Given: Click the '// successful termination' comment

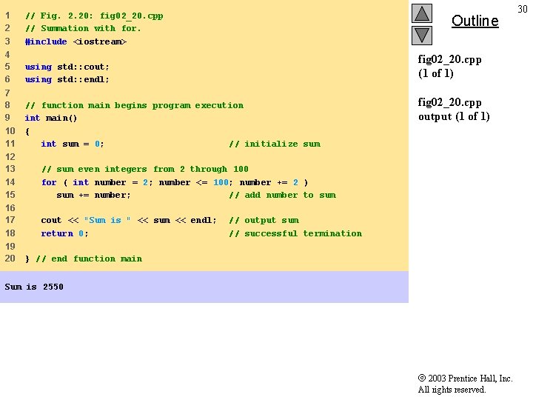Looking at the screenshot, I should pos(295,233).
